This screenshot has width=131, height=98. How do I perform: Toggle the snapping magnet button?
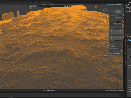[50, 4]
